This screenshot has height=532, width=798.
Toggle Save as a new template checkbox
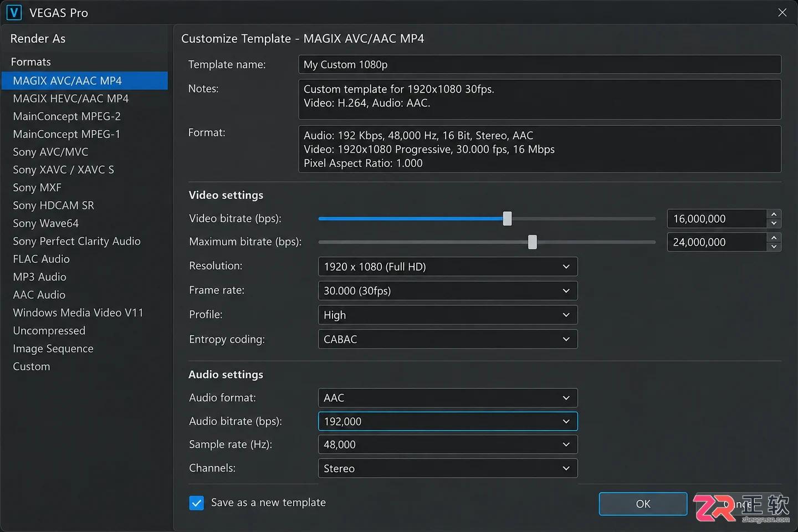(196, 503)
